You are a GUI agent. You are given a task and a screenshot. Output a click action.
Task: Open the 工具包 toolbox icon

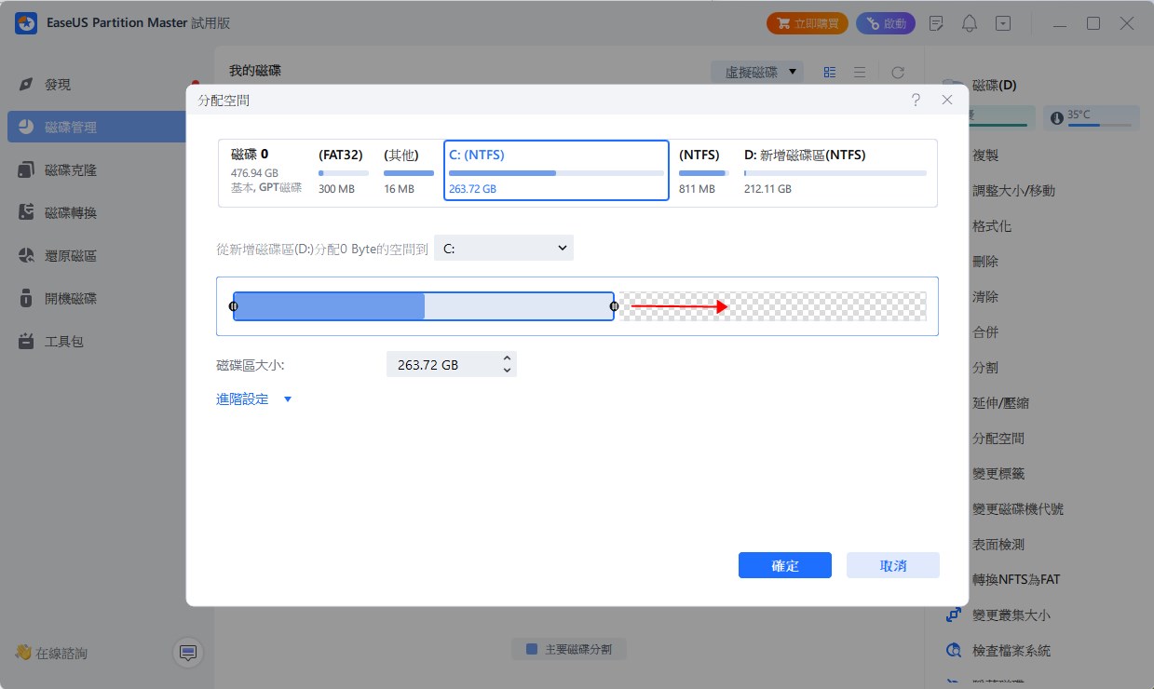coord(27,342)
